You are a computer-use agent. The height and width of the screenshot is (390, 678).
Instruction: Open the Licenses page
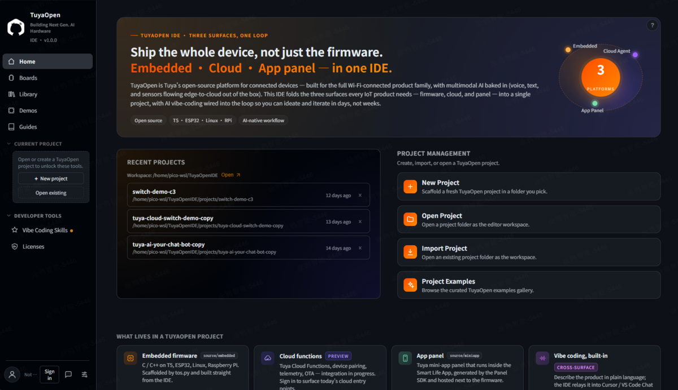(x=47, y=246)
